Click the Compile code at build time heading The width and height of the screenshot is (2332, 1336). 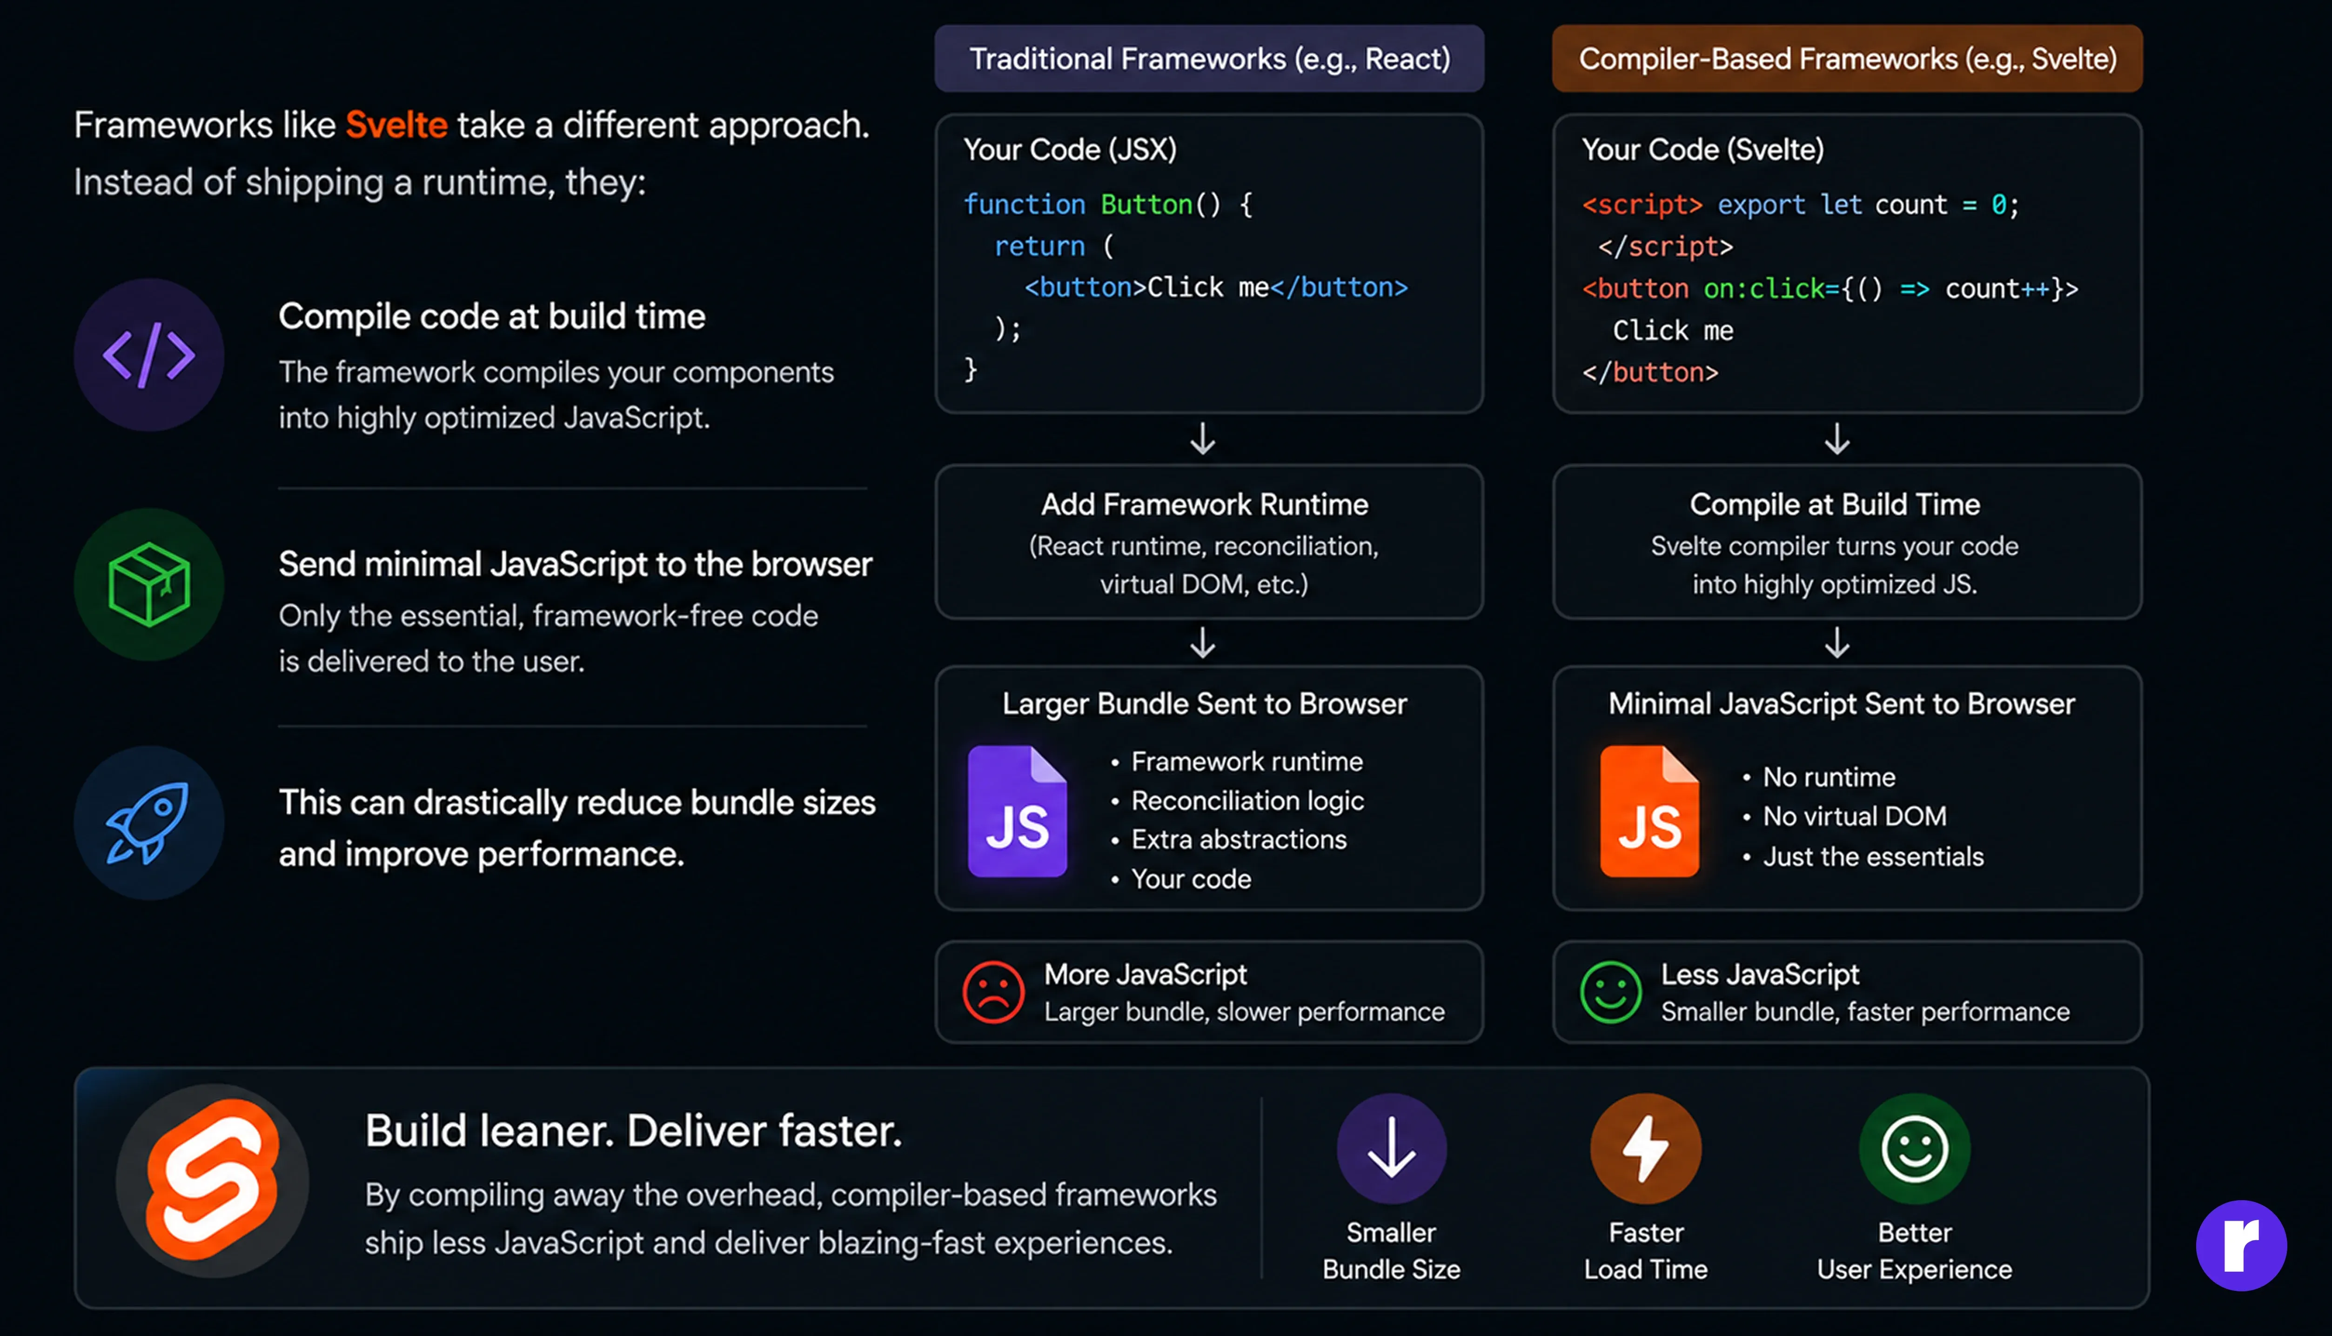[492, 316]
